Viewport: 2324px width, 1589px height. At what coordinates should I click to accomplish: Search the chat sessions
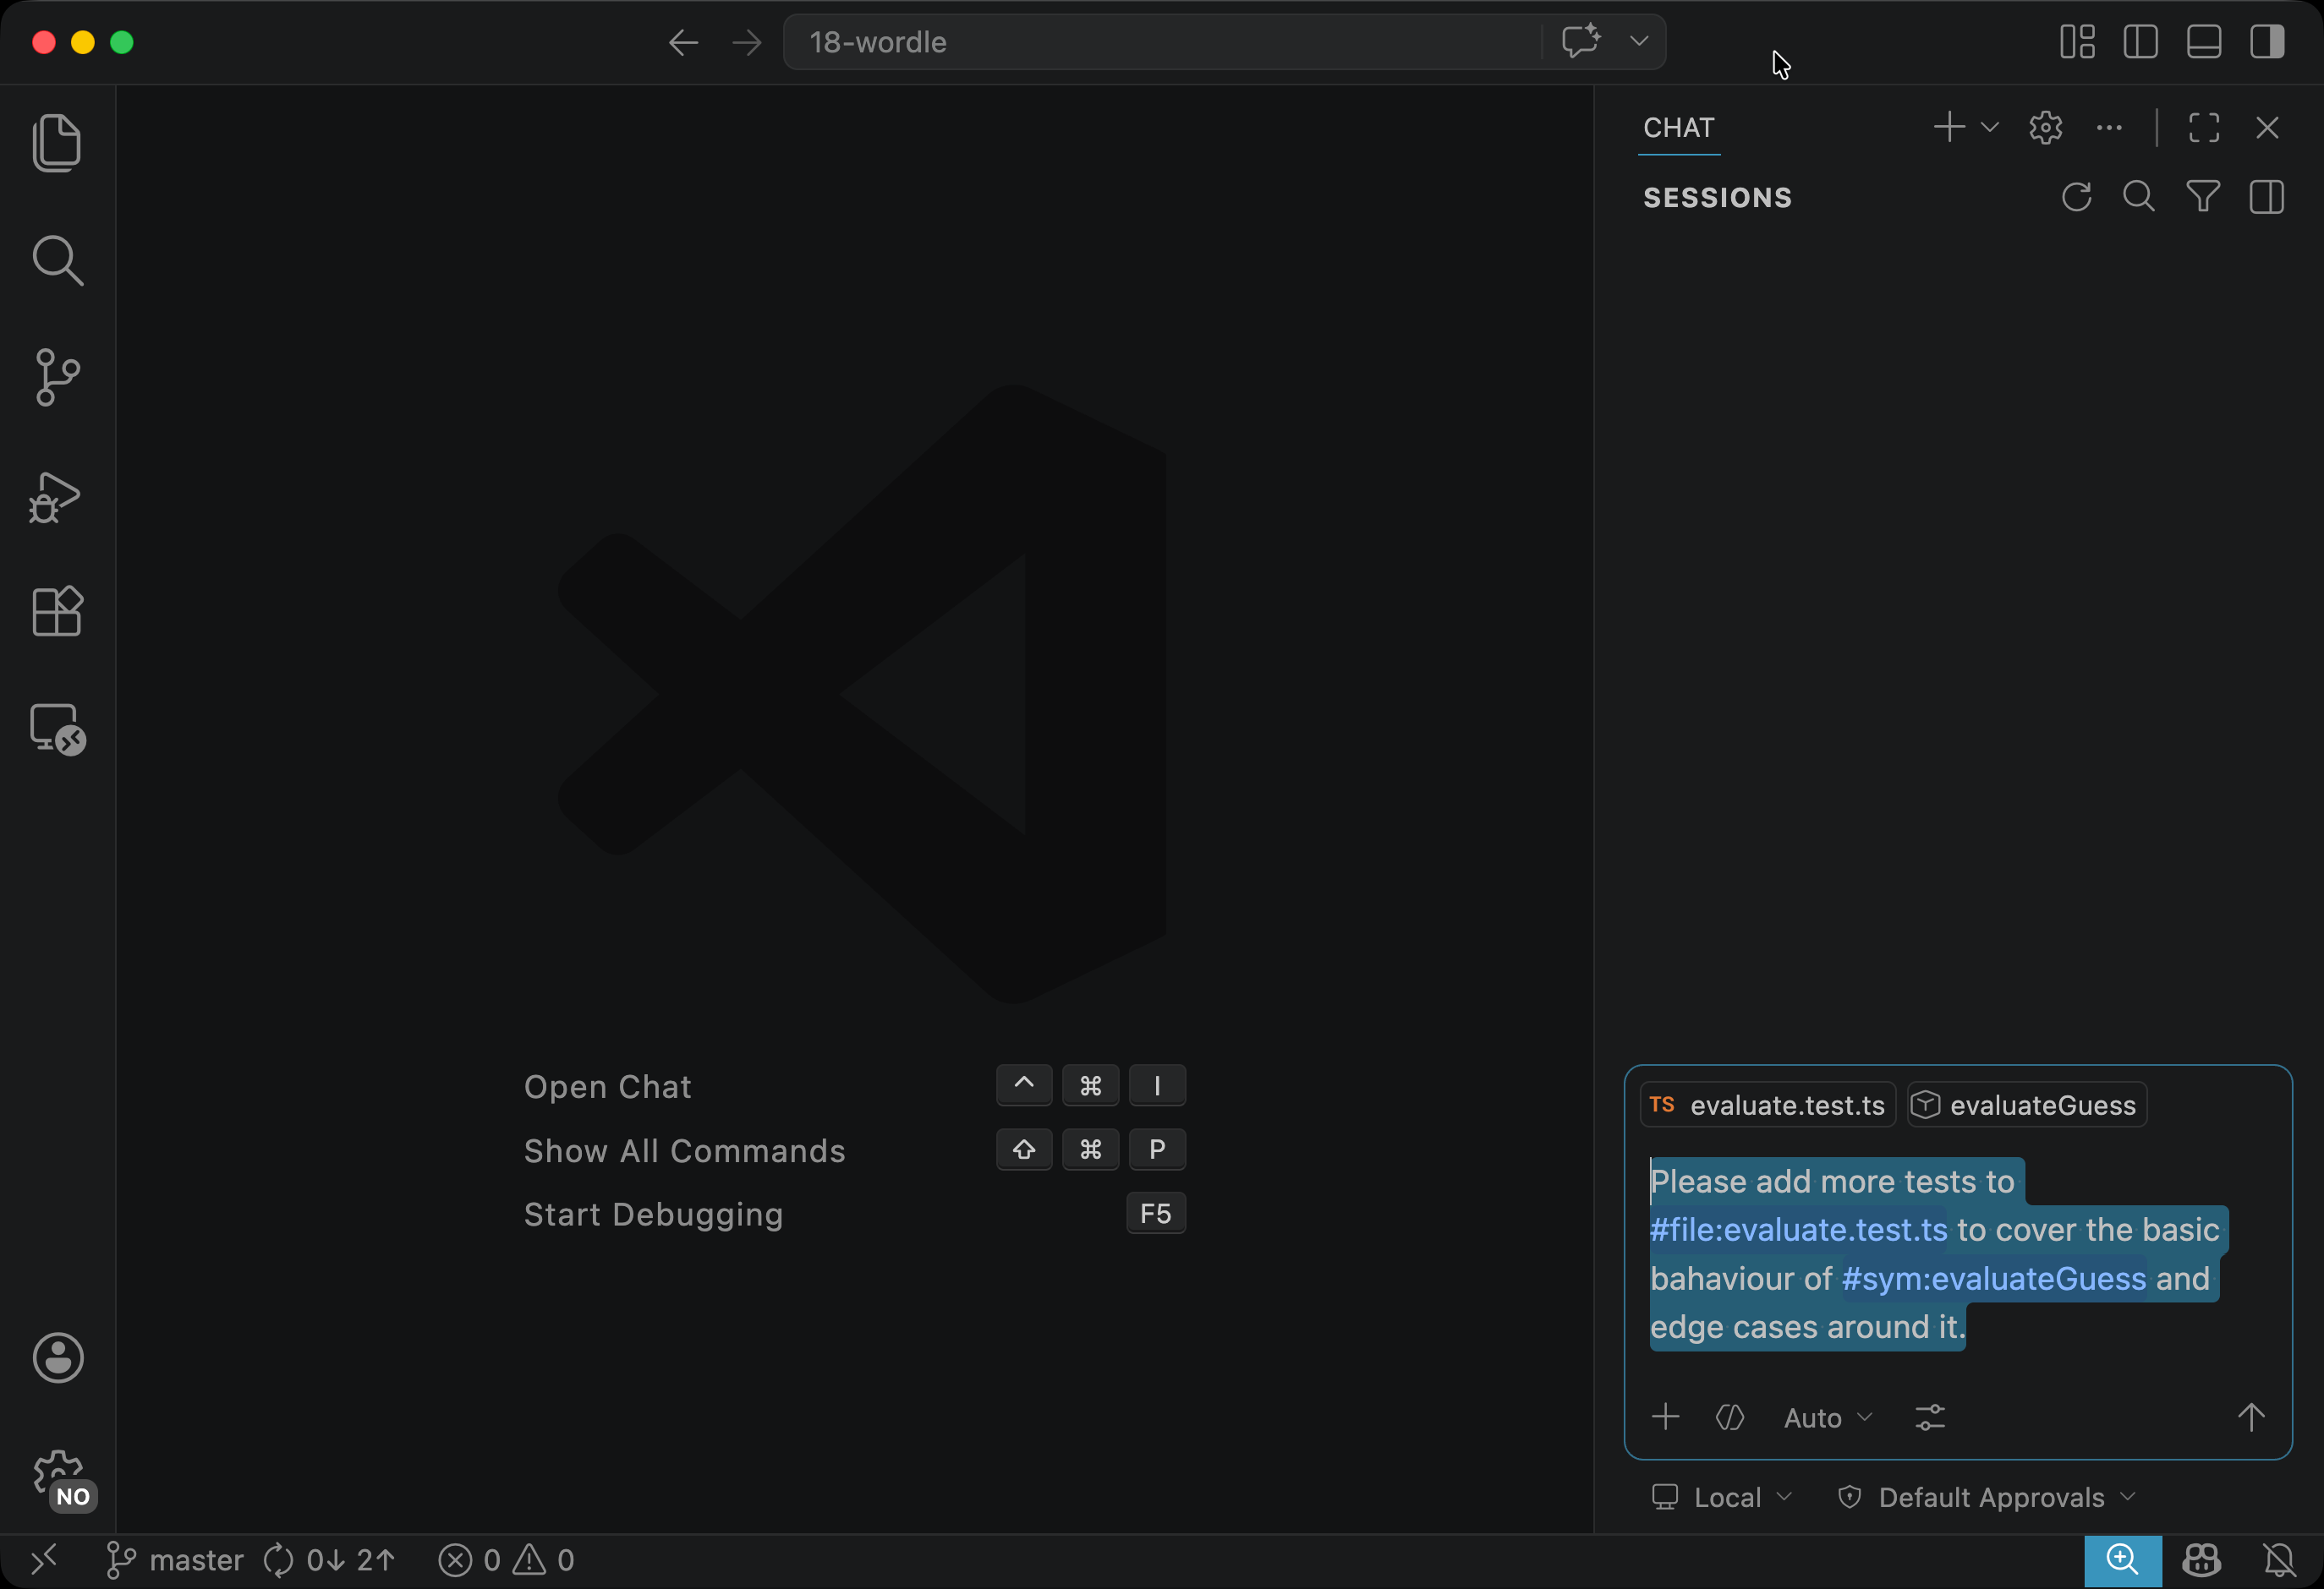click(x=2138, y=196)
